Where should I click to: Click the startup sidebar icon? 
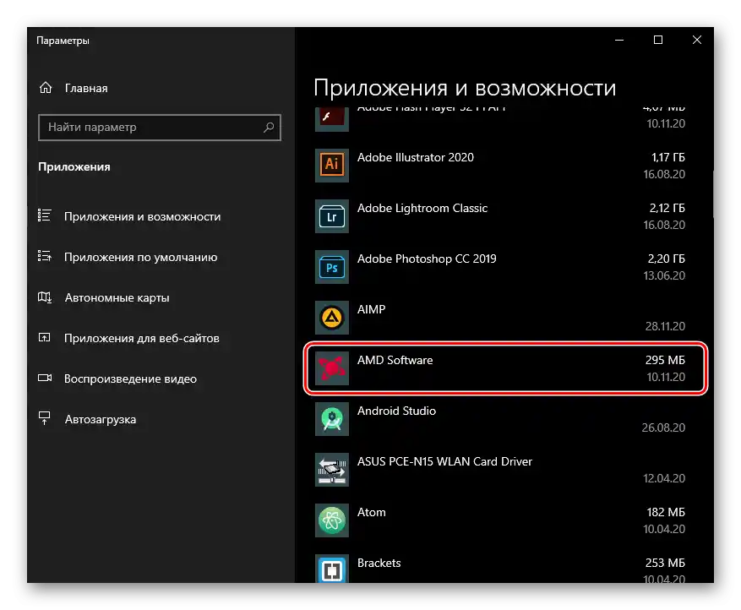45,419
